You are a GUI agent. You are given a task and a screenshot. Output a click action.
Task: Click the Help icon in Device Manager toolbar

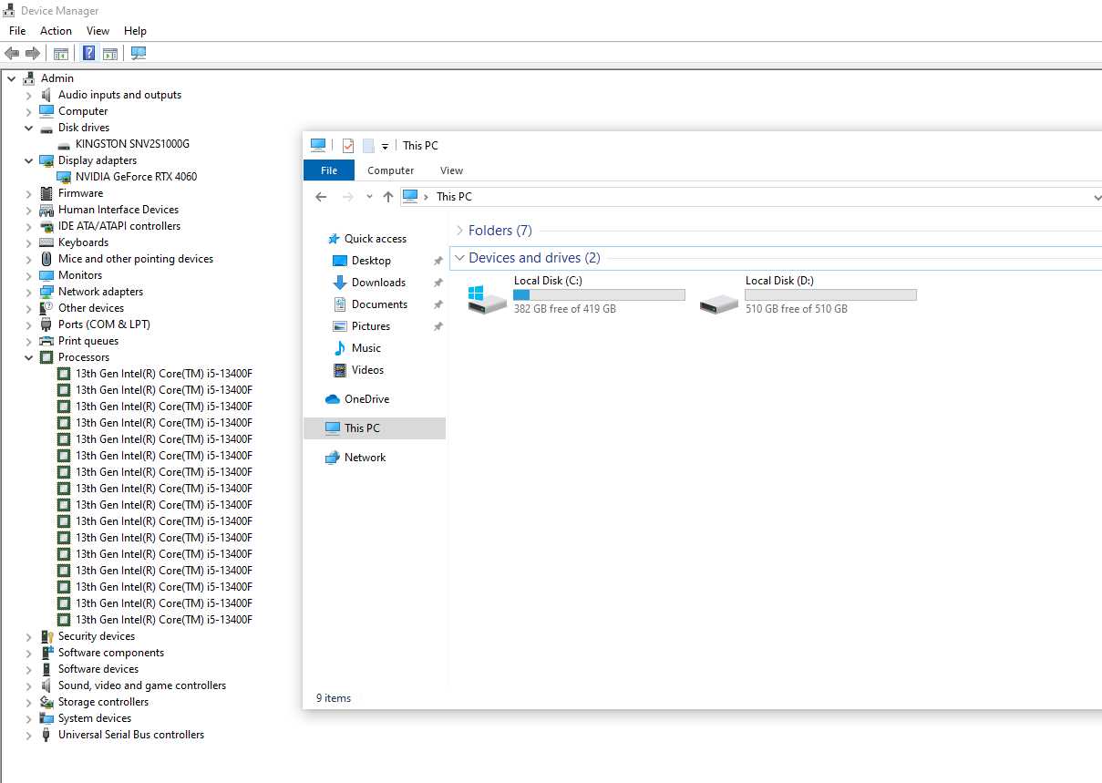88,53
